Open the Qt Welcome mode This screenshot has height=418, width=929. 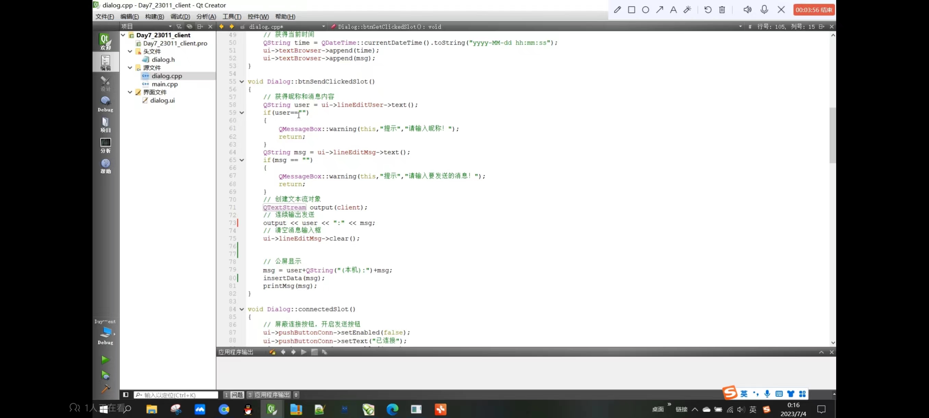tap(105, 41)
